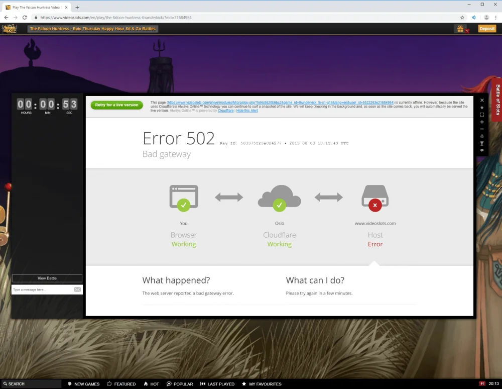
Task: Reload the page with refresh icon
Action: [x=25, y=18]
